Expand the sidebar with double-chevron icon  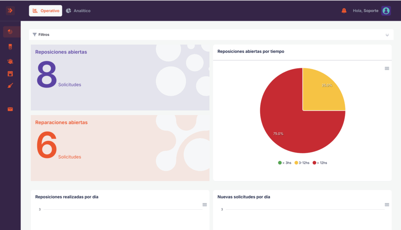coord(10,11)
